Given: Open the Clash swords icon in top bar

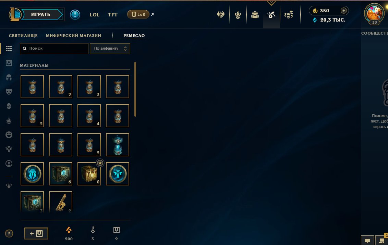Looking at the screenshot, I should (221, 15).
